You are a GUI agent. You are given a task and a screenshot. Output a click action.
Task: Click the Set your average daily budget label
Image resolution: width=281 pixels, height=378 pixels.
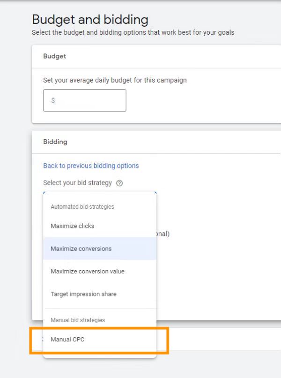click(115, 80)
